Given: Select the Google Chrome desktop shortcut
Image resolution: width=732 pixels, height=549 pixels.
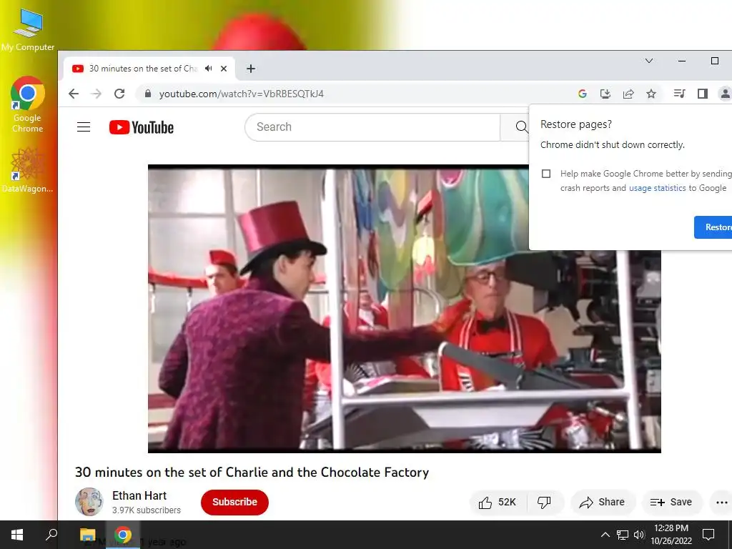Looking at the screenshot, I should coord(28,104).
